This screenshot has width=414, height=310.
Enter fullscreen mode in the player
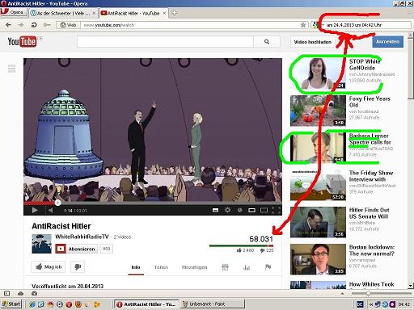coord(277,210)
